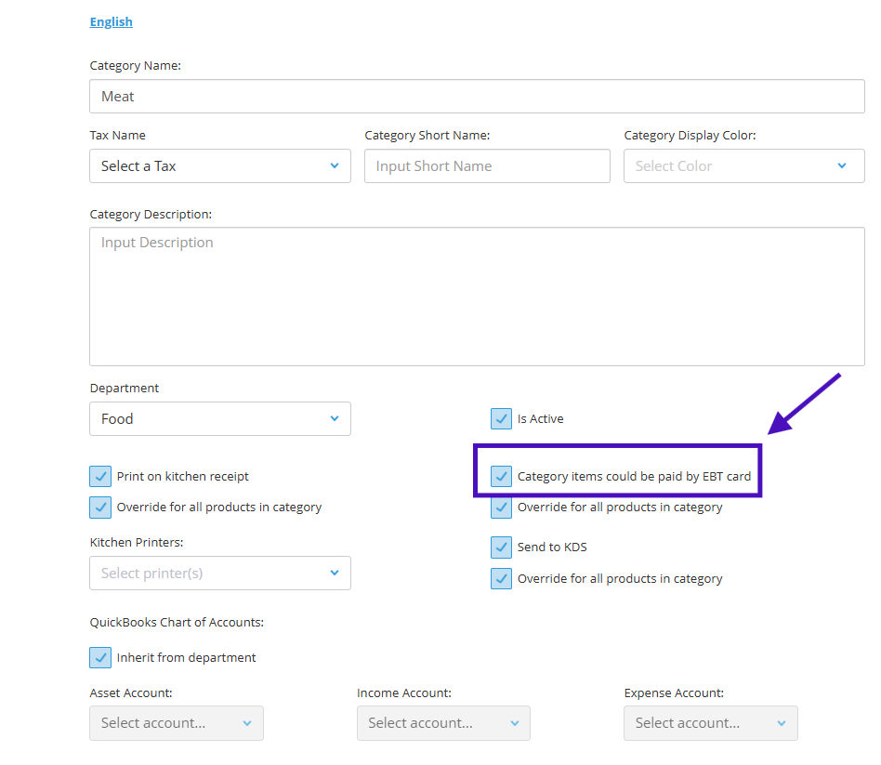The width and height of the screenshot is (881, 765).
Task: Open the Category Display Color picker
Action: click(743, 166)
